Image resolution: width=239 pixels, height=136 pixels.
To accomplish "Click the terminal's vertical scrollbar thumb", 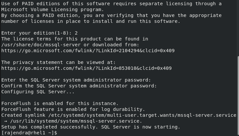I will (x=237, y=95).
